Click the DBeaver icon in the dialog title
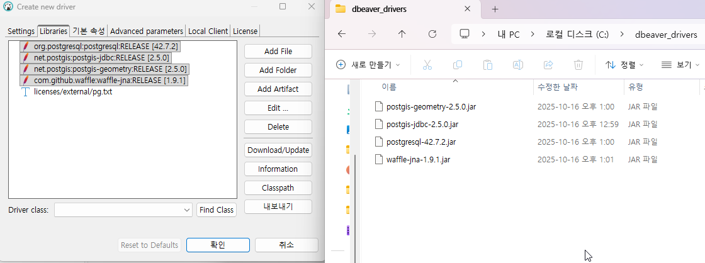This screenshot has height=263, width=705. (8, 7)
